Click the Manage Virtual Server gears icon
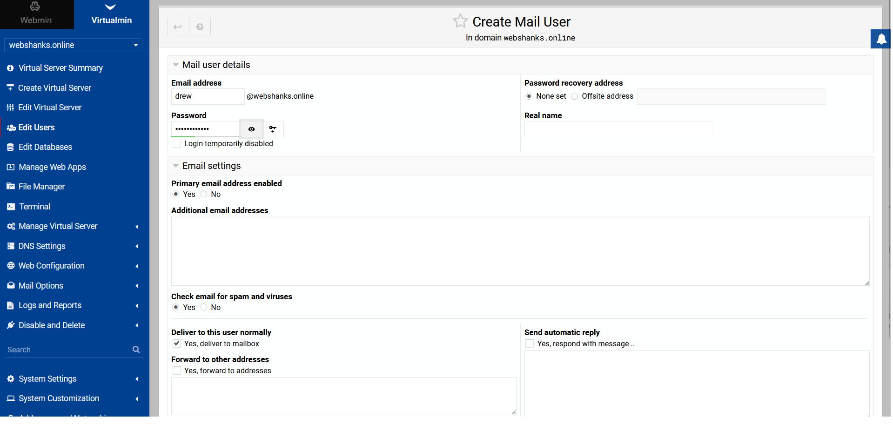893x424 pixels. click(11, 226)
